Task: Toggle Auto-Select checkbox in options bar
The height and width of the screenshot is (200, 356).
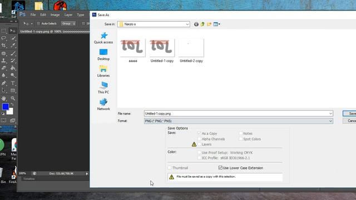Action: [38, 23]
